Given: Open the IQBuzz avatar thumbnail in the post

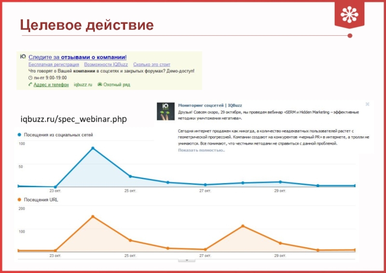Looking at the screenshot, I should click(x=165, y=112).
